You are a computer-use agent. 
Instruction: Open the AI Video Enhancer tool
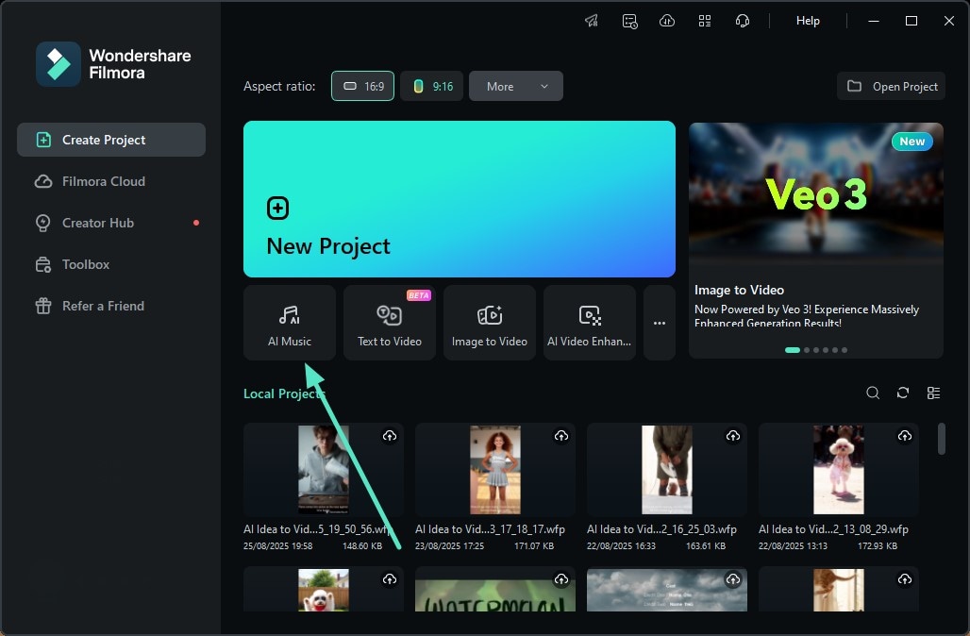590,323
